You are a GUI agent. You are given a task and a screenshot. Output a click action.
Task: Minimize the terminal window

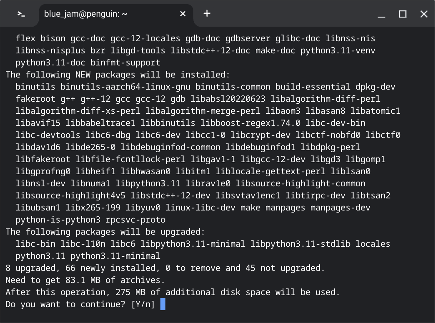[x=381, y=14]
